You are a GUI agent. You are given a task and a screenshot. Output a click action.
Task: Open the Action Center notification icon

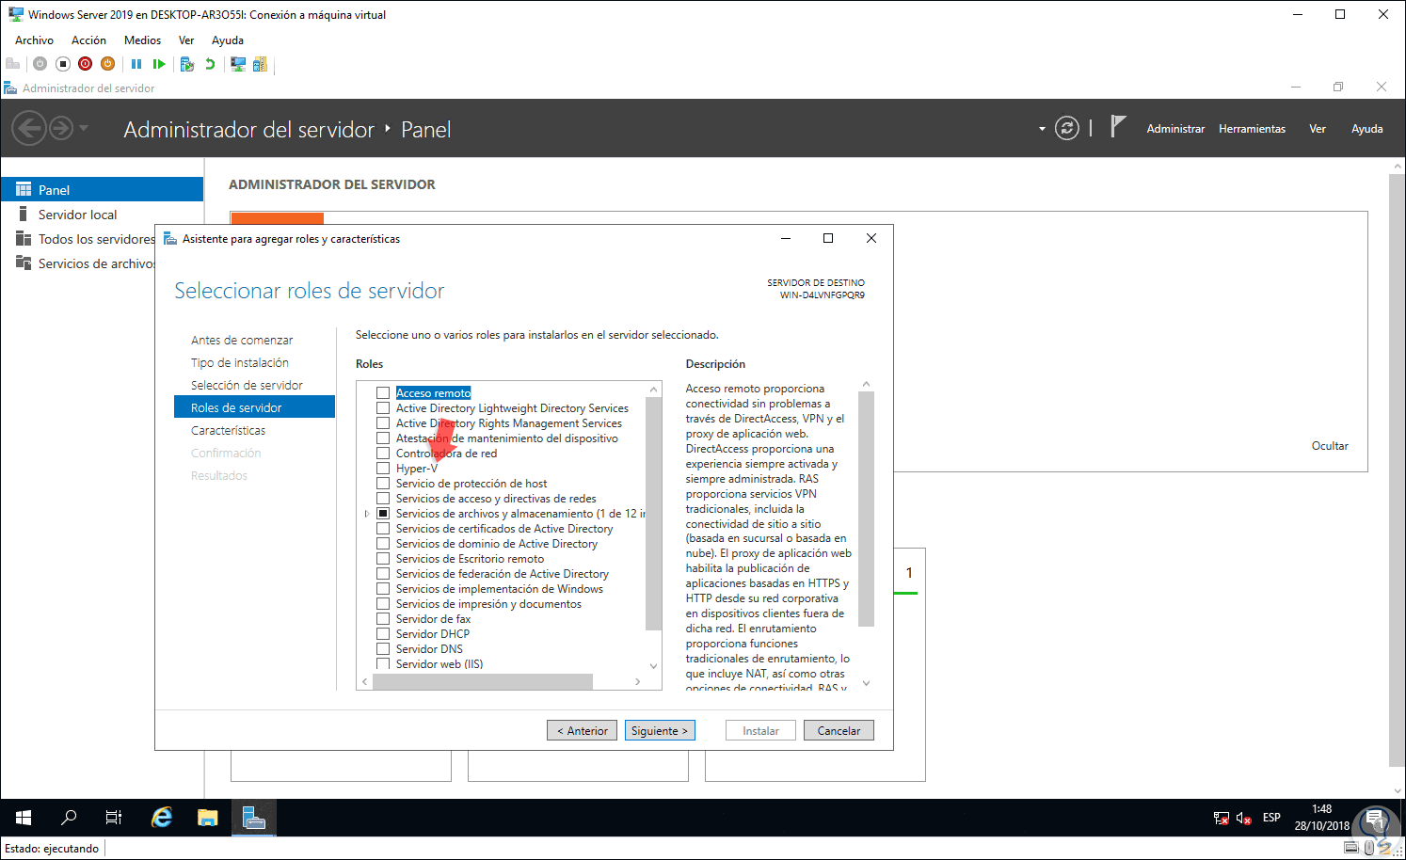(x=1375, y=818)
